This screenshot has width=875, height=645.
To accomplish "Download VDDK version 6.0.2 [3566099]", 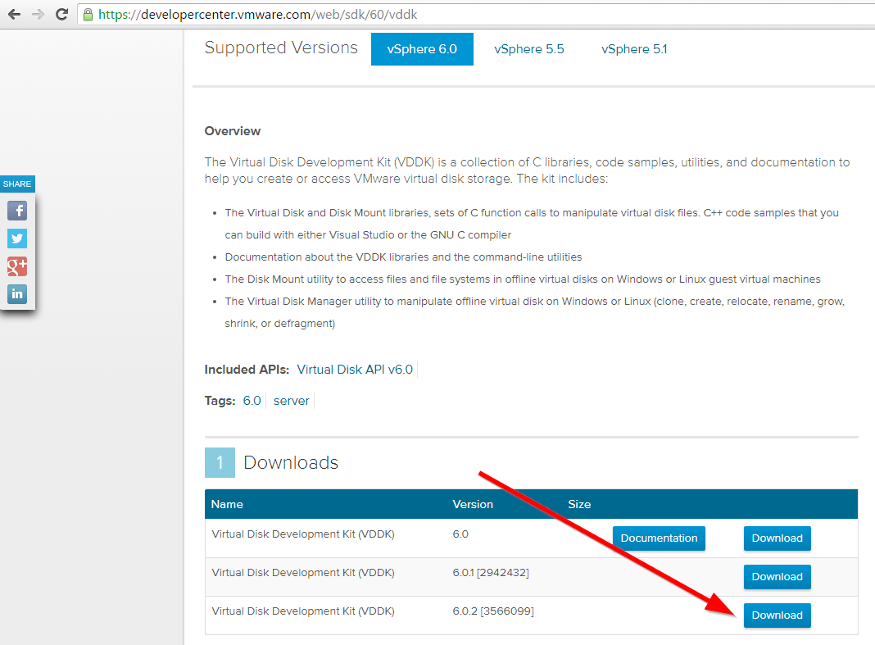I will [778, 615].
